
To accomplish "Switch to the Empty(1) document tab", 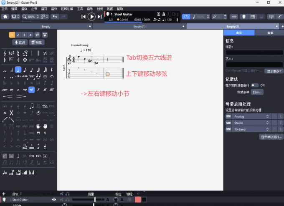I will click(139, 26).
